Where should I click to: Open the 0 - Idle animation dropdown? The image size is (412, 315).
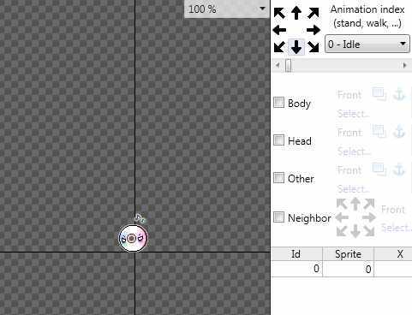click(x=367, y=44)
